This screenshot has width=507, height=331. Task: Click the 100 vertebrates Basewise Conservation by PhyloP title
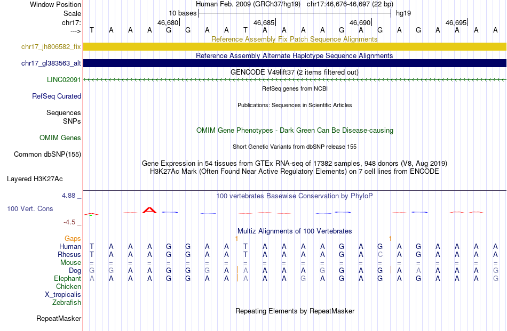(295, 196)
